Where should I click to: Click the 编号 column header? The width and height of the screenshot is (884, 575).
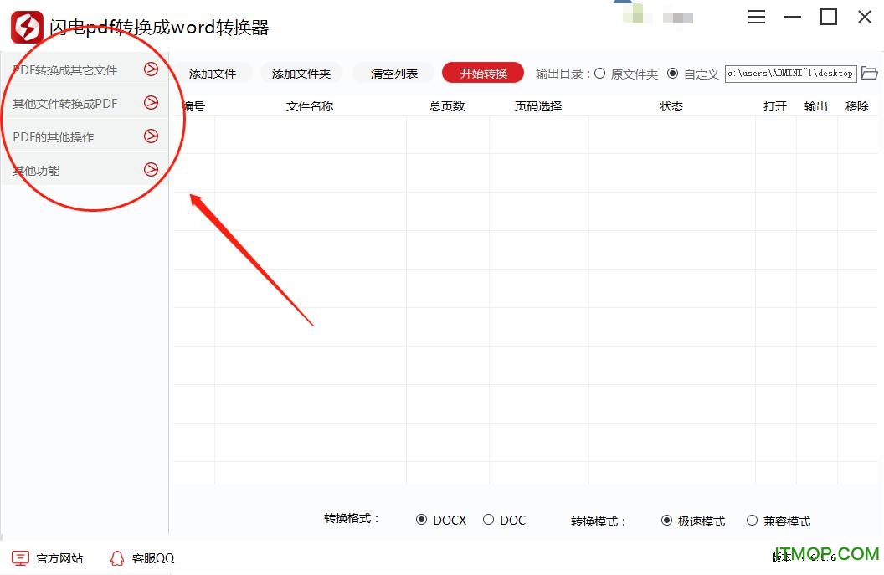(193, 106)
